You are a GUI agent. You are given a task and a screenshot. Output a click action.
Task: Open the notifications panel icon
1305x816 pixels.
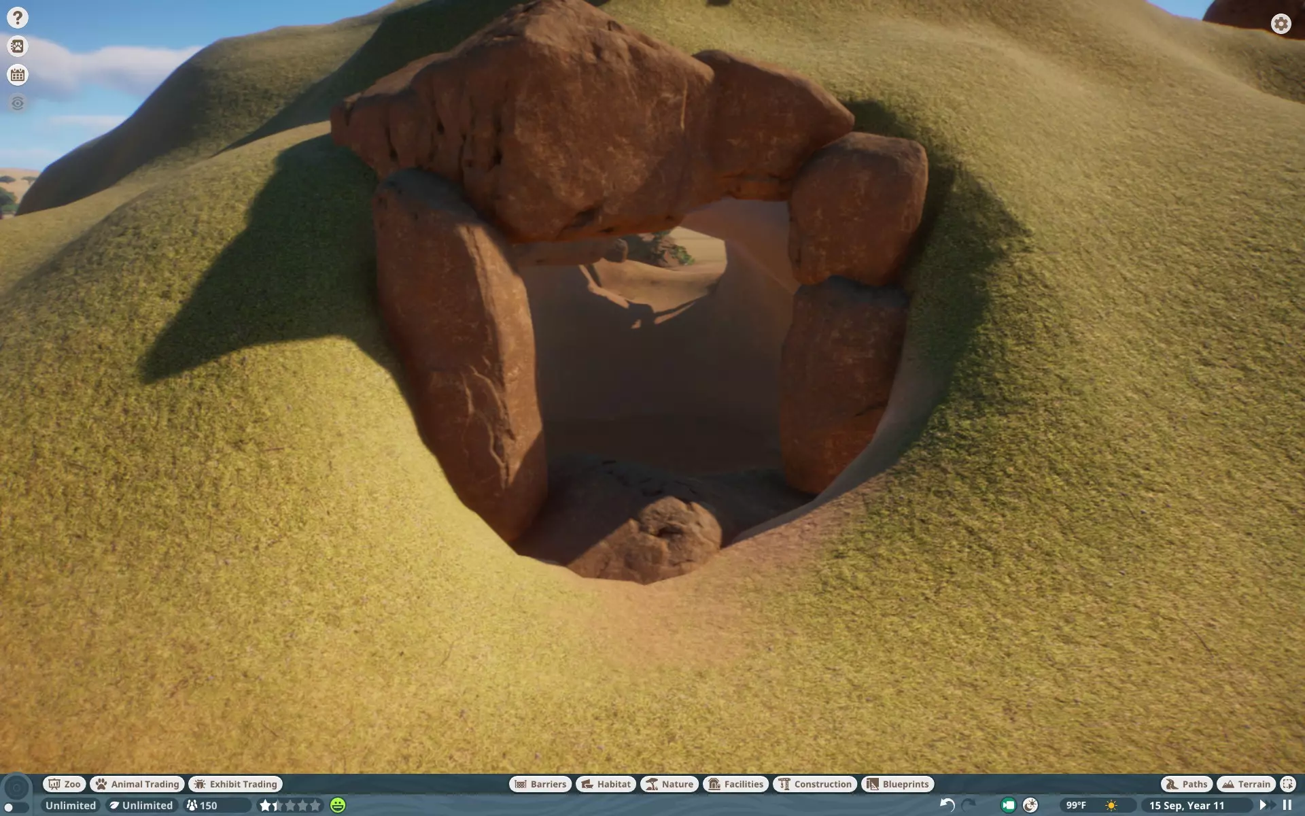pyautogui.click(x=18, y=46)
